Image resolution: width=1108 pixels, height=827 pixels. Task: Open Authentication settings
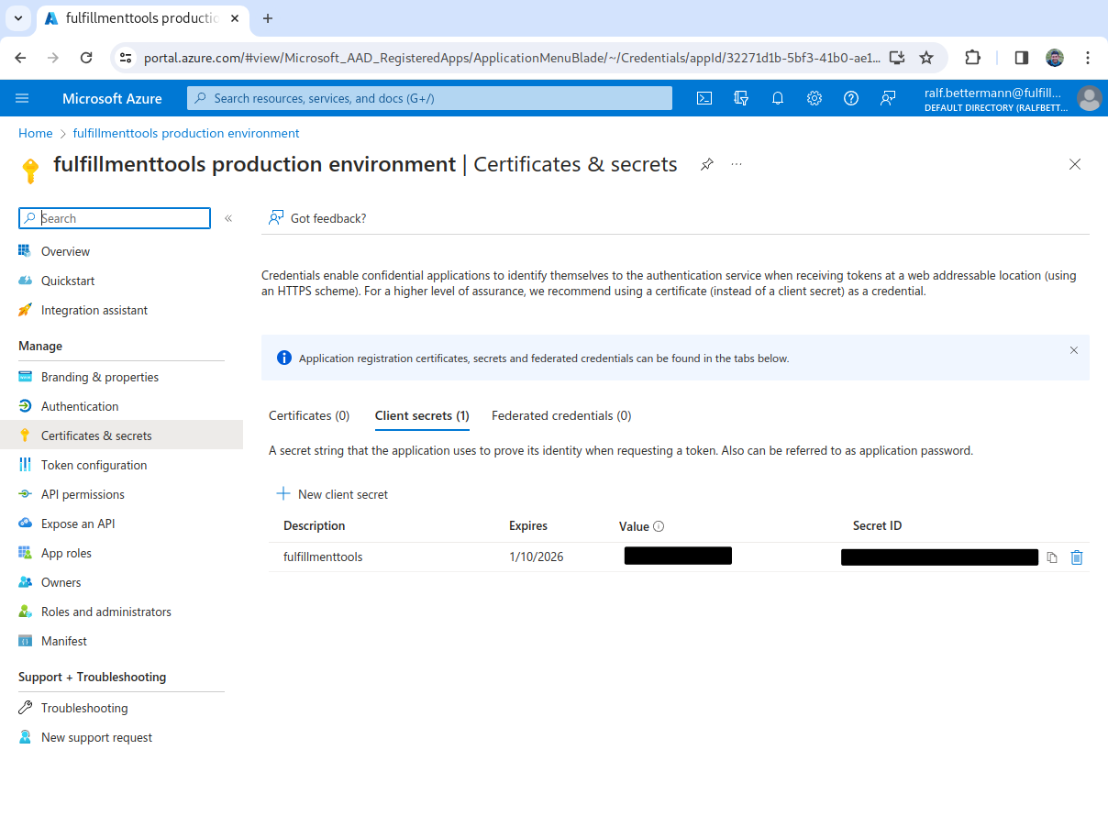tap(80, 406)
